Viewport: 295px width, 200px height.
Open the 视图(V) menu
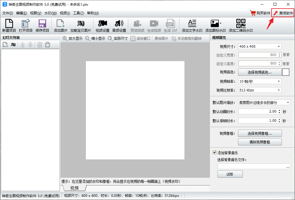[x=36, y=13]
